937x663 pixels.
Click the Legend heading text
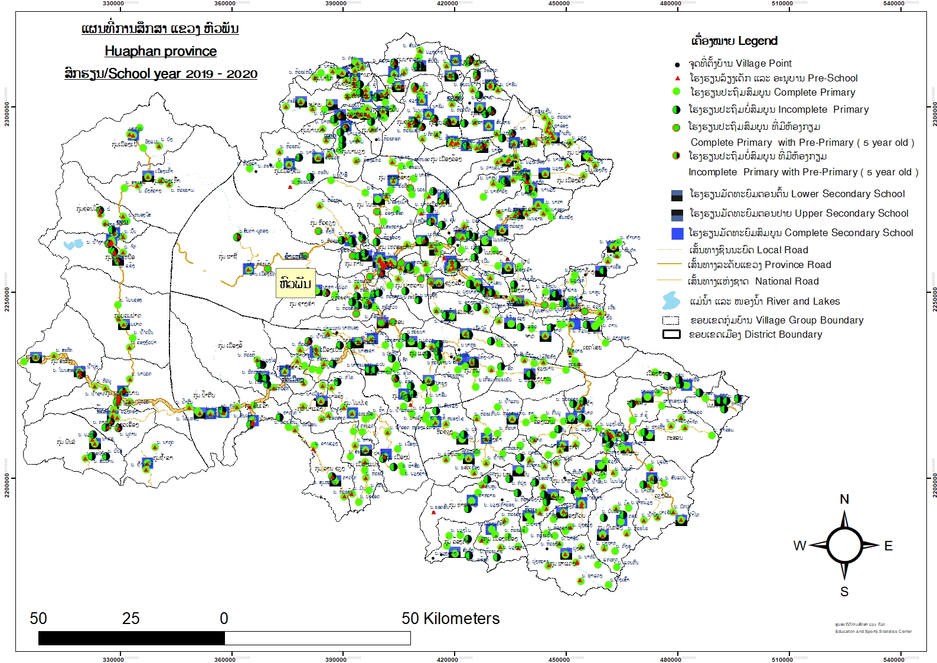pos(734,41)
